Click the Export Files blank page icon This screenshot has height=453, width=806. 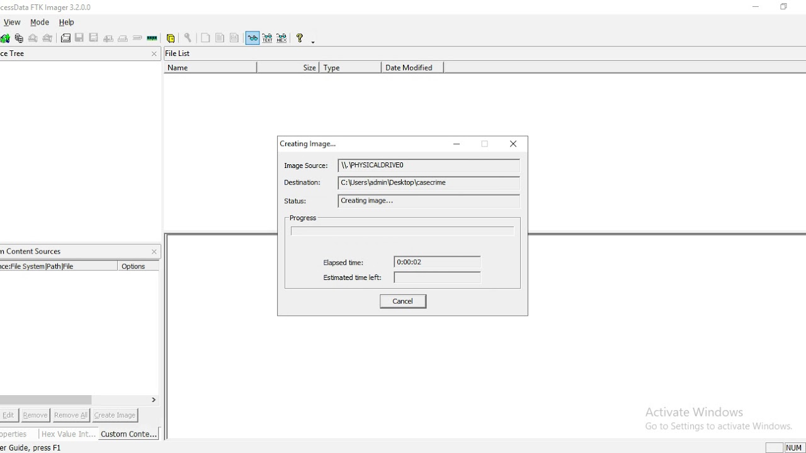205,38
